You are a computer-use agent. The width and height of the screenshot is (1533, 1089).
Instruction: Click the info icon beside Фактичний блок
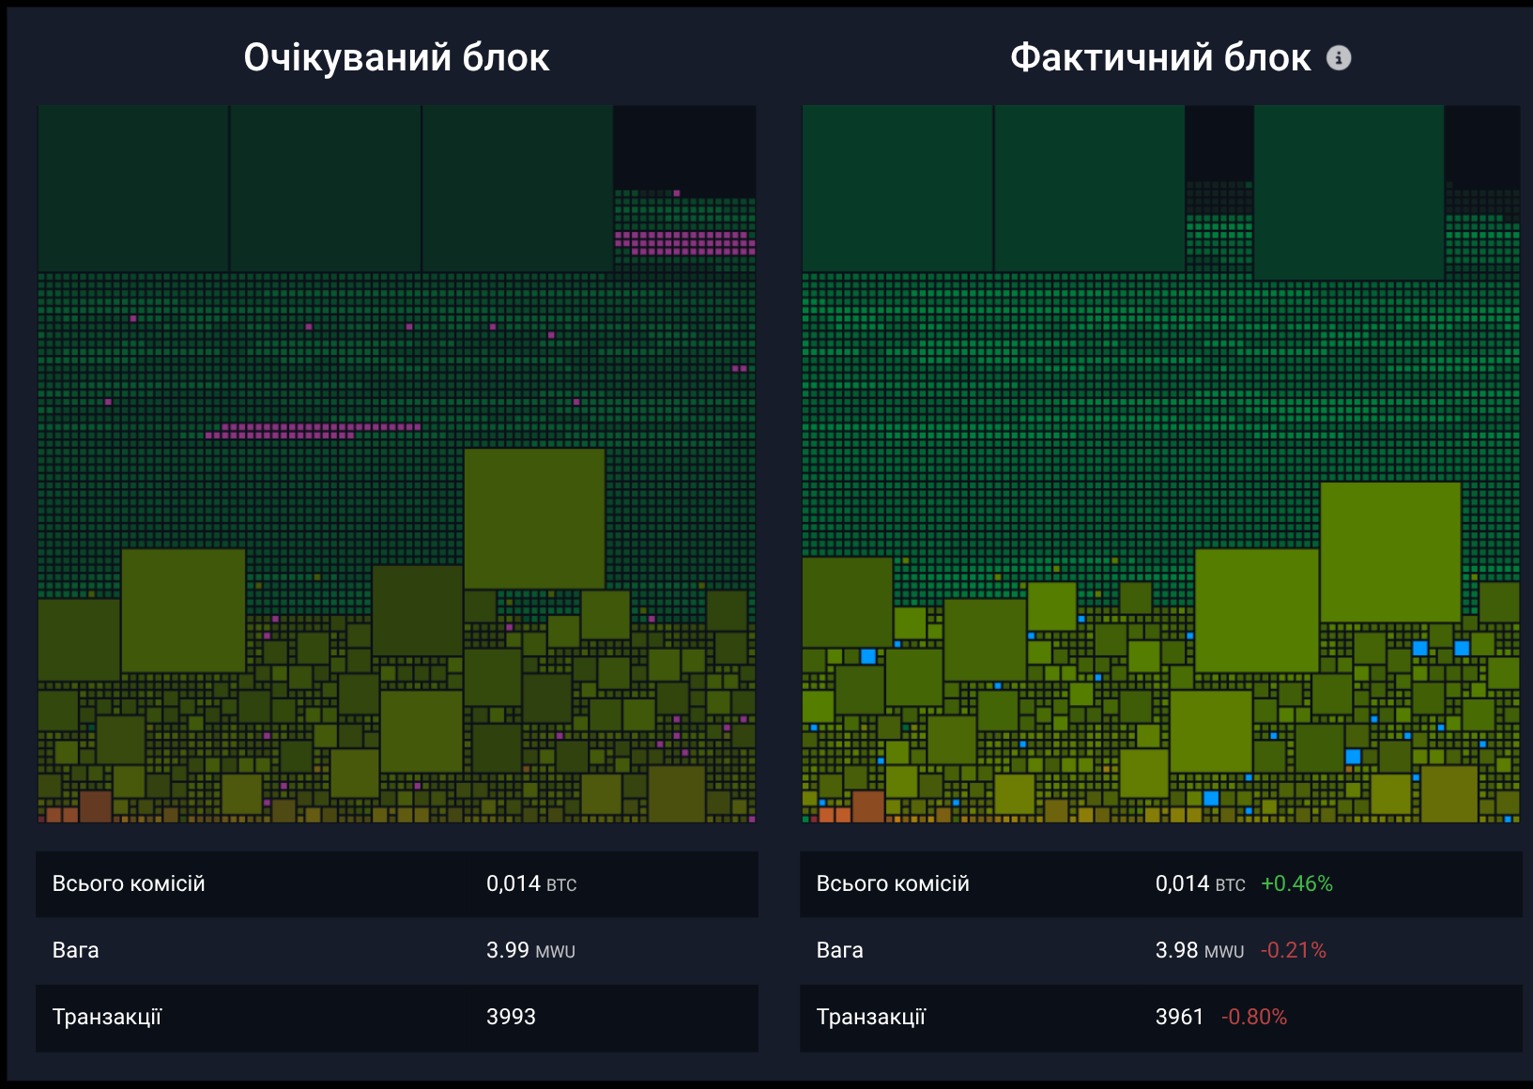1339,58
